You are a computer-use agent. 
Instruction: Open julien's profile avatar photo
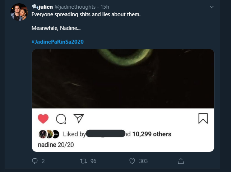coord(19,12)
